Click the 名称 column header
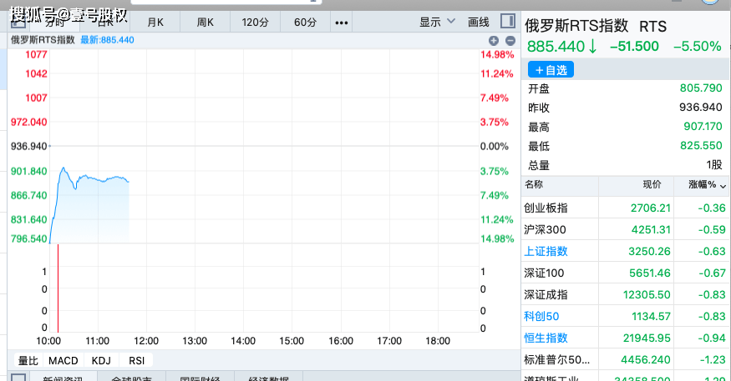The height and width of the screenshot is (381, 731). [x=533, y=184]
